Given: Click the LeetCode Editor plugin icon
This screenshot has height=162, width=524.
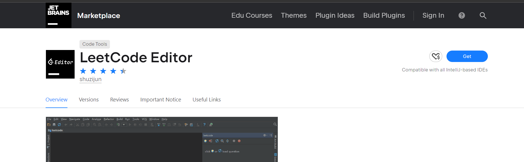Looking at the screenshot, I should point(60,64).
